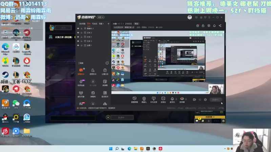Switch to the first scene tab on the left
271x152 pixels.
[x=82, y=24]
